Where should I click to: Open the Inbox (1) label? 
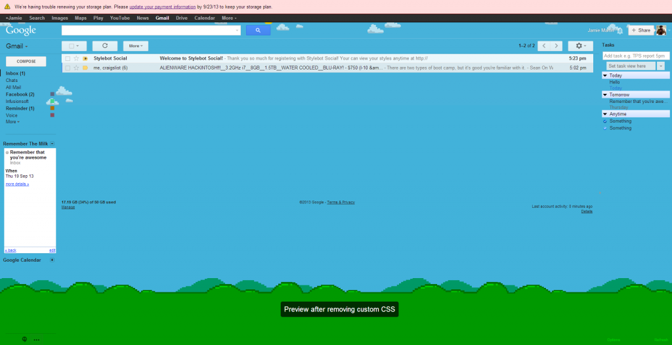(x=16, y=73)
